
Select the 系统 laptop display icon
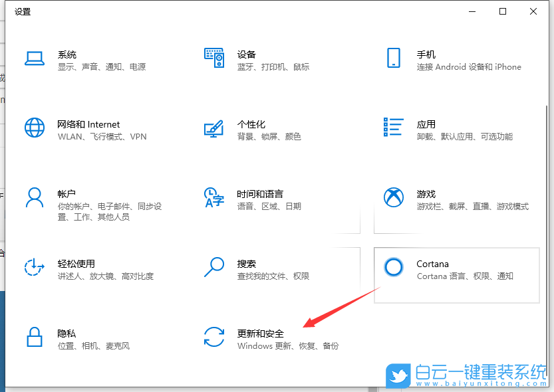(x=35, y=58)
